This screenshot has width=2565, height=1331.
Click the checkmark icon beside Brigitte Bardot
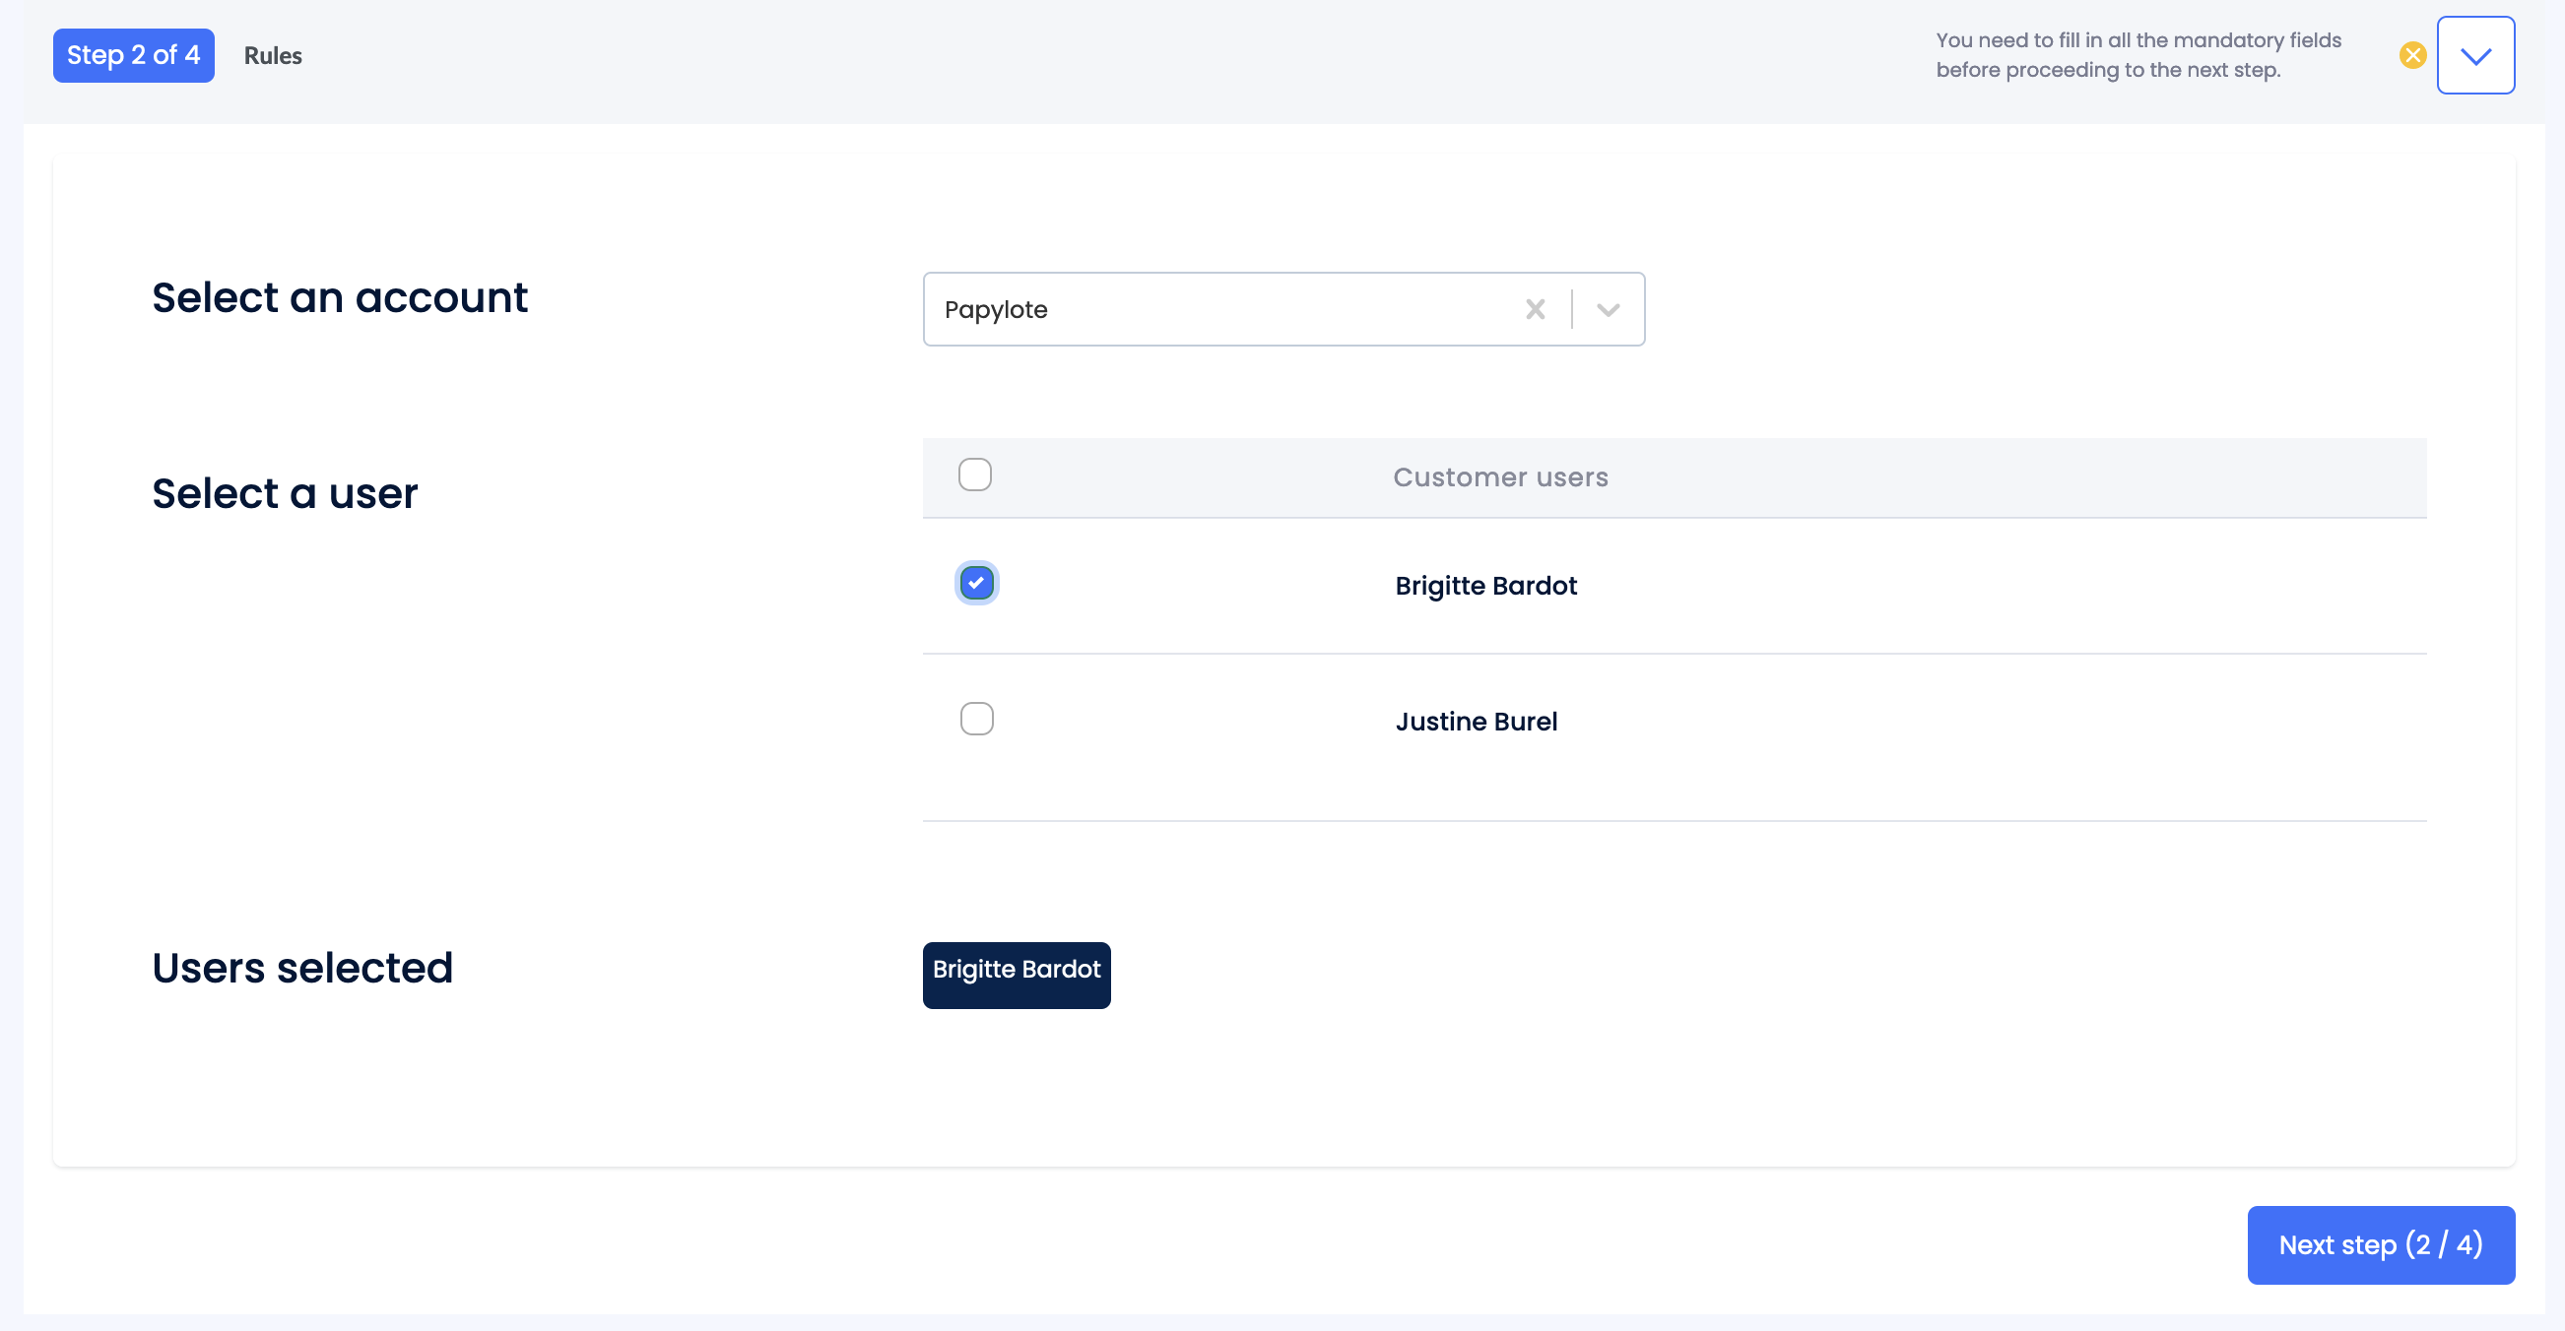976,584
